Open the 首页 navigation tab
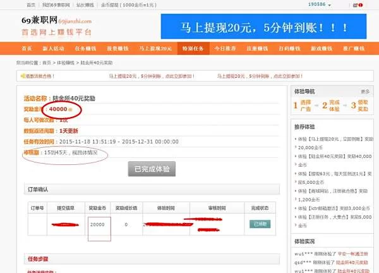This screenshot has width=379, height=273. pos(27,49)
